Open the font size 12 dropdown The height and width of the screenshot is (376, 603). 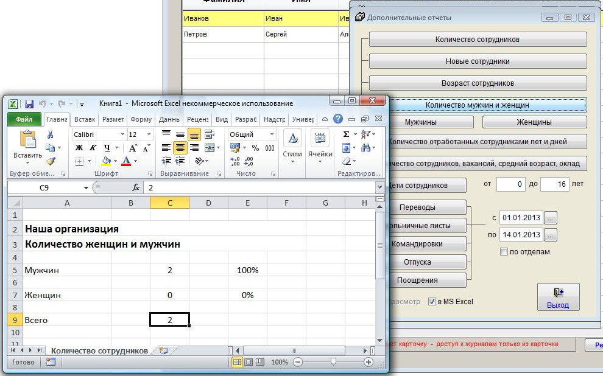pyautogui.click(x=149, y=134)
